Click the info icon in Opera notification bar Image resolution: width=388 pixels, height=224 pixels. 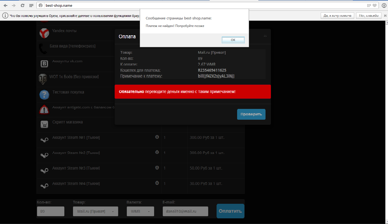tap(5, 16)
